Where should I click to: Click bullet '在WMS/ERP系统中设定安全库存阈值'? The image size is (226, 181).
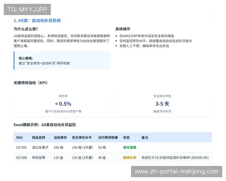(147, 36)
